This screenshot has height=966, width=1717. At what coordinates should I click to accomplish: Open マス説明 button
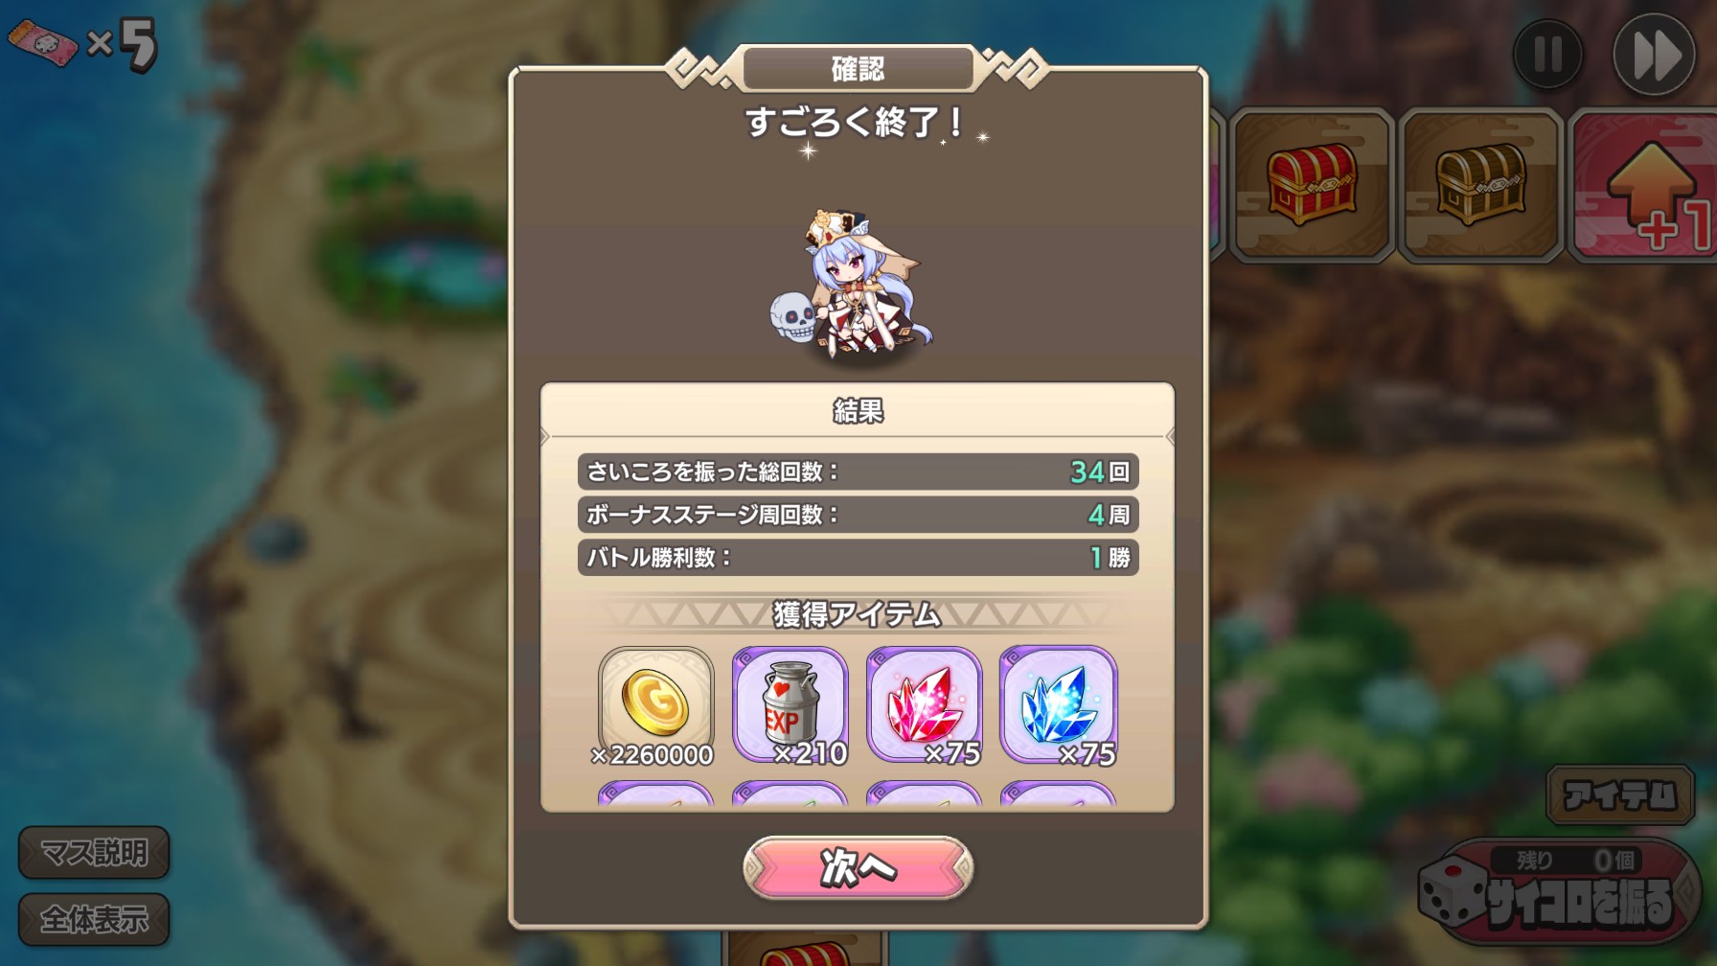point(94,852)
